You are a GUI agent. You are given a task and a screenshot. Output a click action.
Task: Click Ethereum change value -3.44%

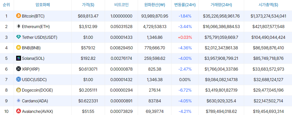point(185,27)
